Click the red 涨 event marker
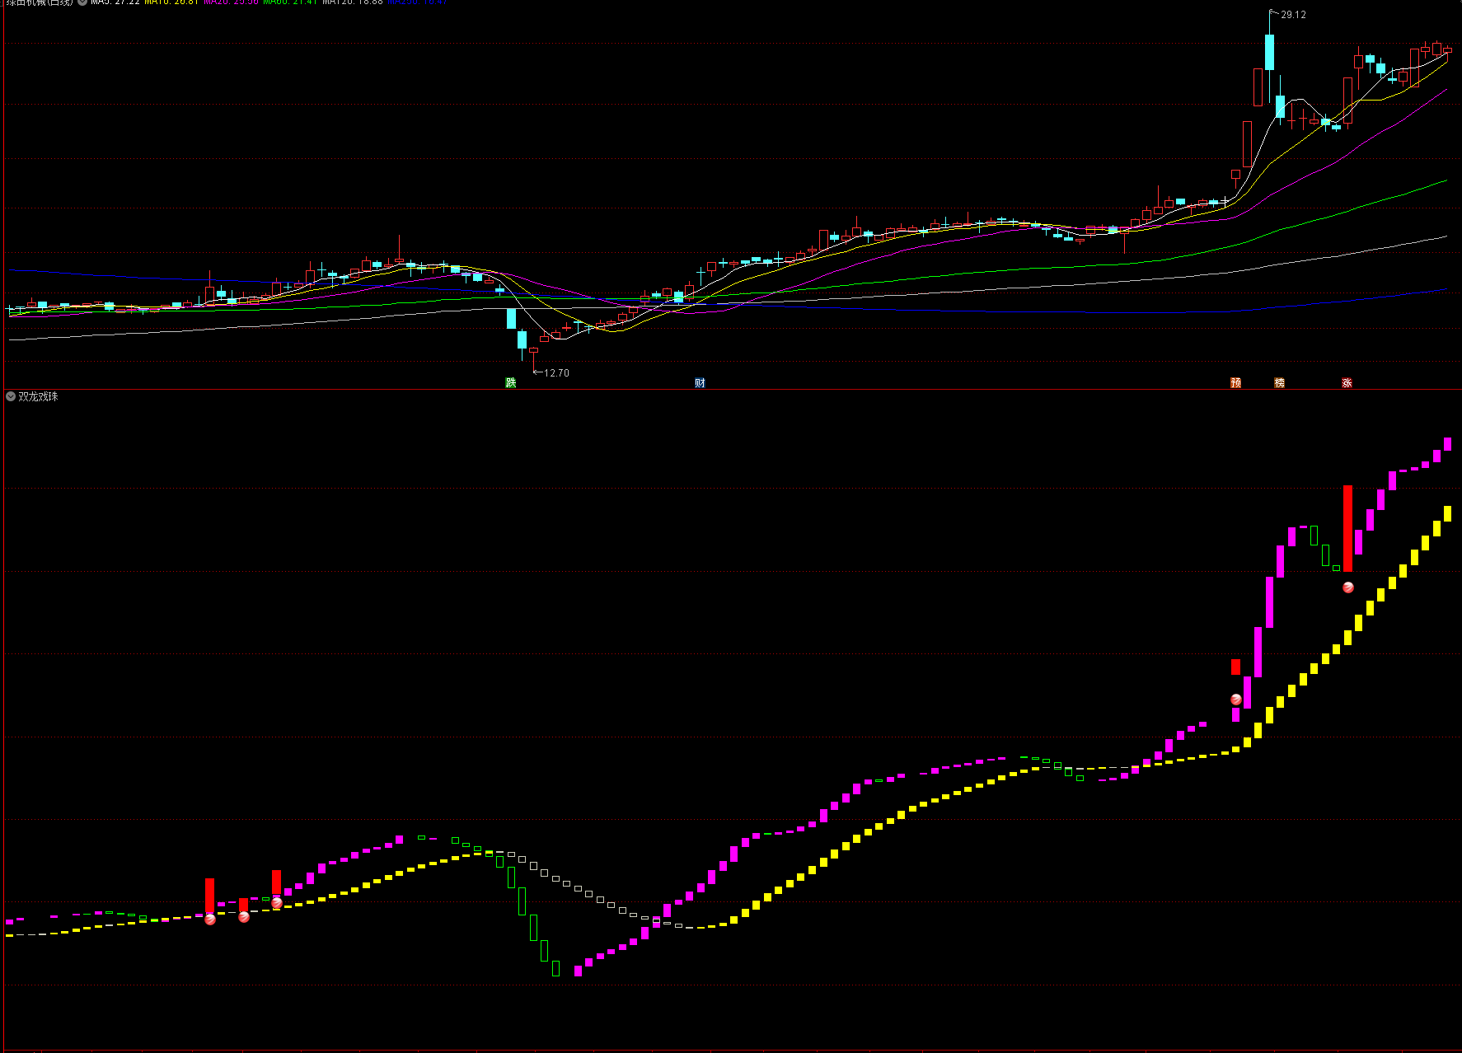The image size is (1462, 1053). pos(1347,382)
